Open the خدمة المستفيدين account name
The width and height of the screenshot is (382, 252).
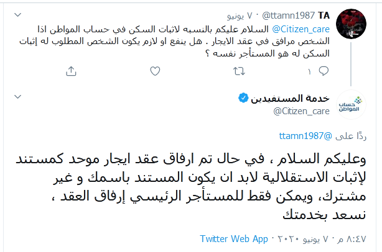(x=290, y=98)
